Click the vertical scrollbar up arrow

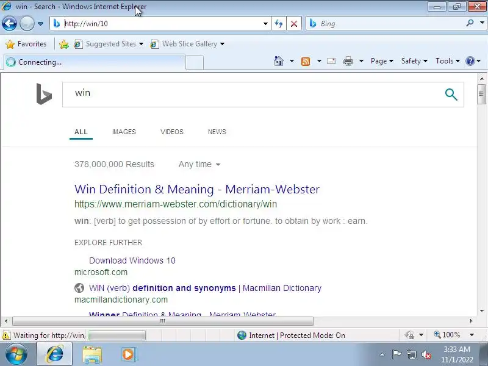tap(482, 79)
